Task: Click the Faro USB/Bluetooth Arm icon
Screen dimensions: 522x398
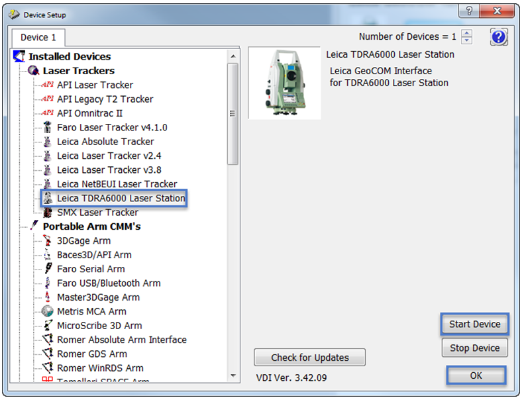Action: [48, 283]
